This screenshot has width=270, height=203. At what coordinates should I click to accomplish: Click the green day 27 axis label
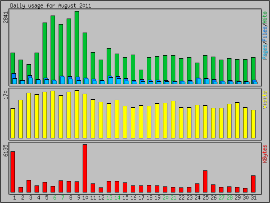[x=221, y=197]
